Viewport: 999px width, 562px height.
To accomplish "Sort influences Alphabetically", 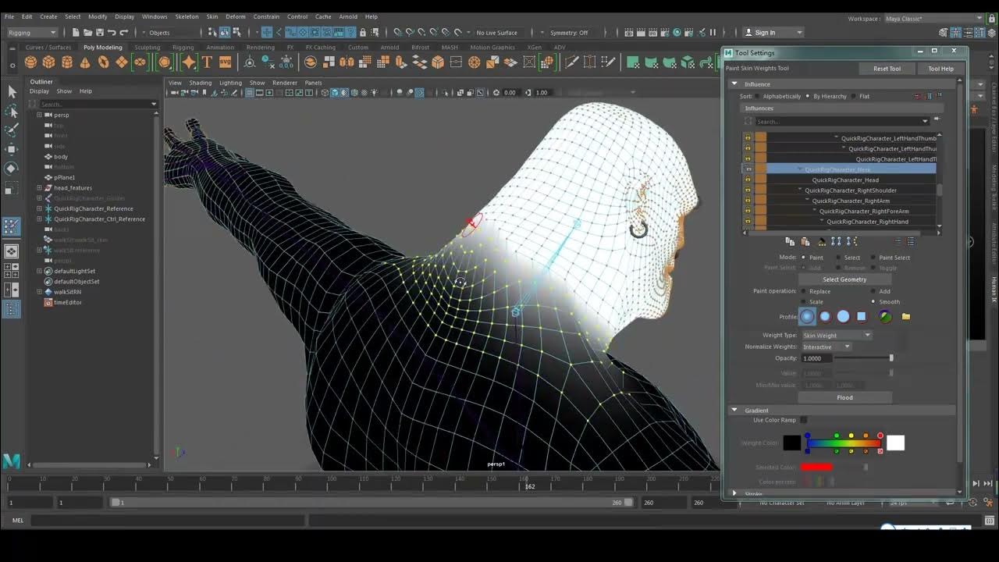I will point(758,96).
